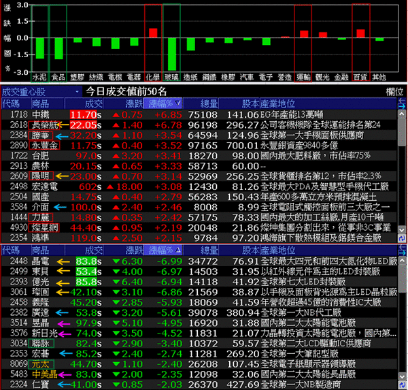Click scroll-up arrow of losers table scrollbar
Screen dimensions: 408x390
[402, 261]
